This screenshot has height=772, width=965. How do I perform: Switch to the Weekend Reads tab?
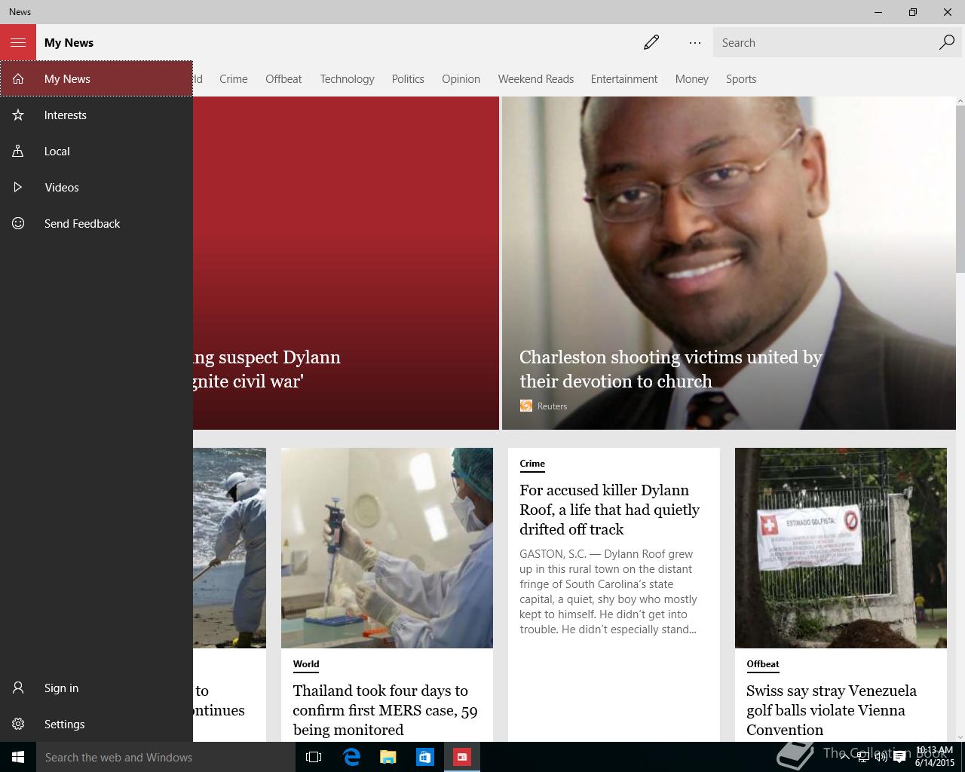(536, 78)
